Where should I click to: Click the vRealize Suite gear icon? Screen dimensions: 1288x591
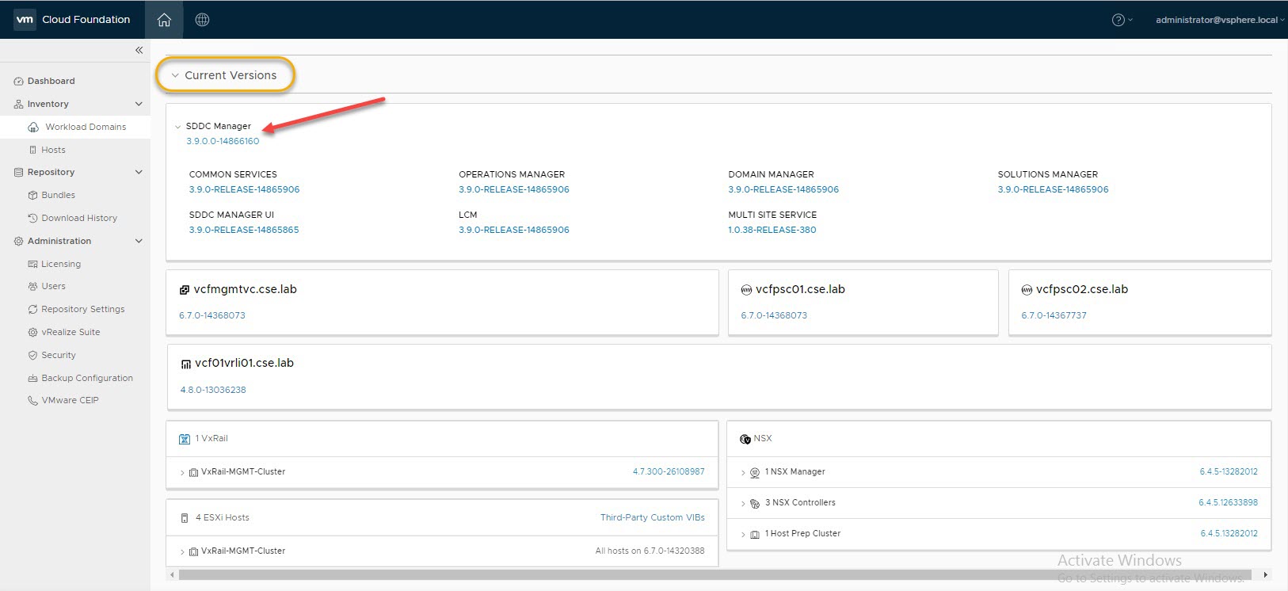pos(32,332)
